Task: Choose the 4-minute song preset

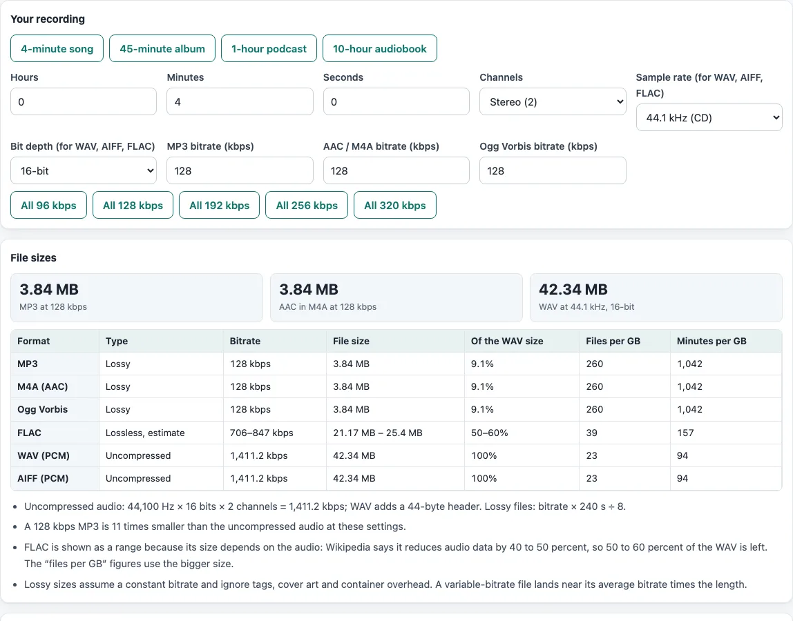Action: [57, 48]
